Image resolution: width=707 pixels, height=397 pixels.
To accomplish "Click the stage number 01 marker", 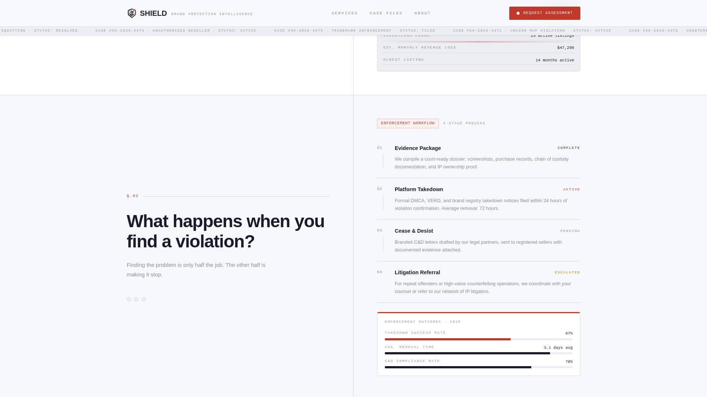I will click(x=379, y=148).
